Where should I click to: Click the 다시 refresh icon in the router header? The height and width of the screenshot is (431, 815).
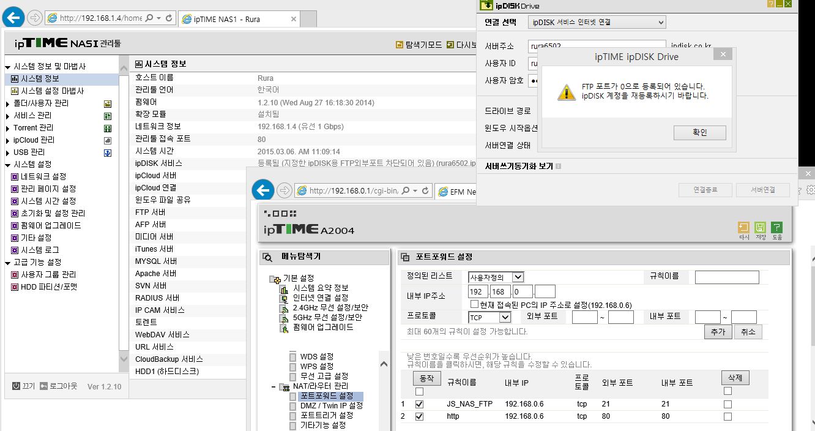(x=744, y=227)
